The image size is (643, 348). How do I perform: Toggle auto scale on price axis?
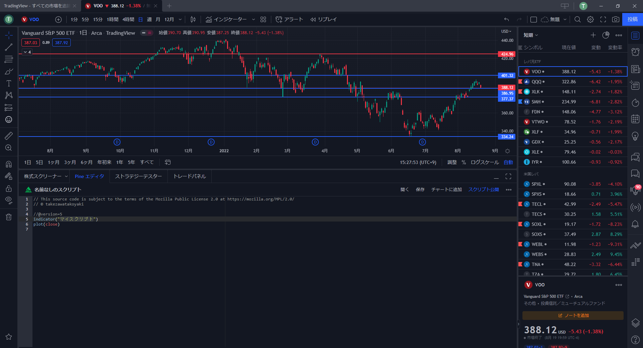508,162
